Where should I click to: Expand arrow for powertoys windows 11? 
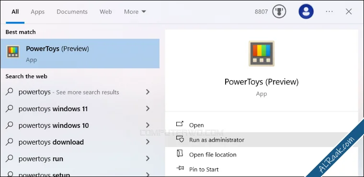148,108
